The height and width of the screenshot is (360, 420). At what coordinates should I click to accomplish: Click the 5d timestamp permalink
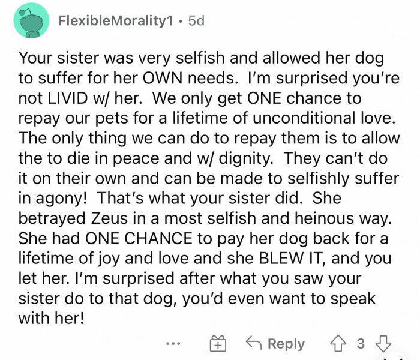click(196, 21)
